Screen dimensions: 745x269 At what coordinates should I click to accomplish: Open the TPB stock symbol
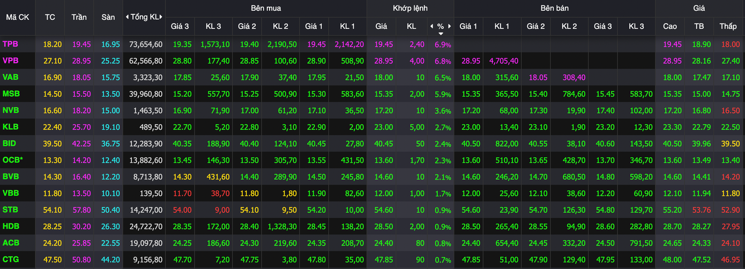pos(10,44)
